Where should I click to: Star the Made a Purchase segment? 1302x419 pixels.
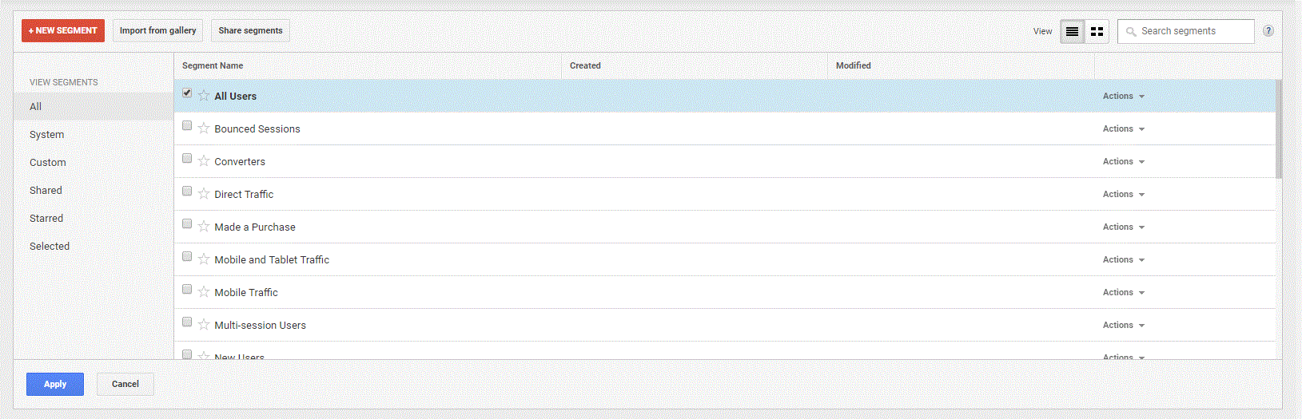(204, 227)
